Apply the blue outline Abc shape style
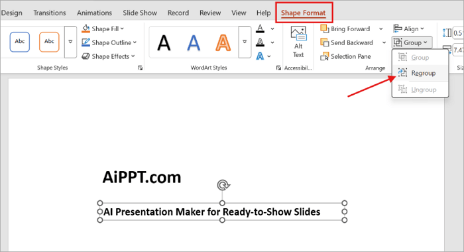 [19, 42]
